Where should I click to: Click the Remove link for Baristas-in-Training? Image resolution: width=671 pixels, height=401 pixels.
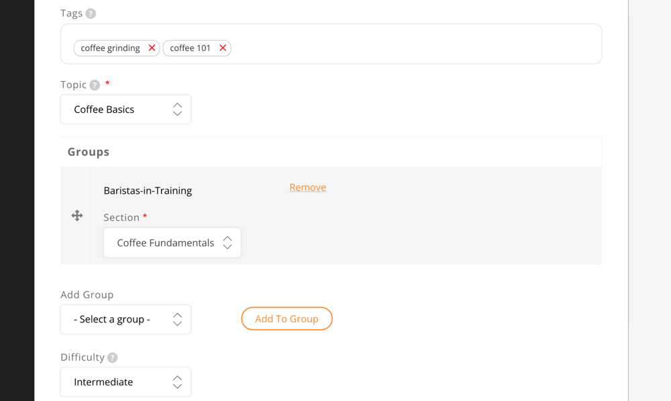(307, 187)
